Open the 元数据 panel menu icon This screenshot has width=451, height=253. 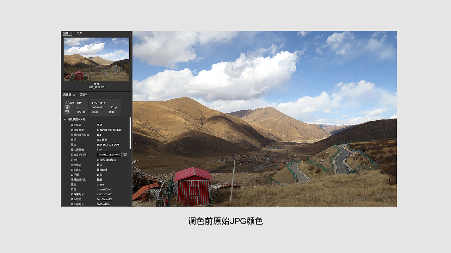74,95
